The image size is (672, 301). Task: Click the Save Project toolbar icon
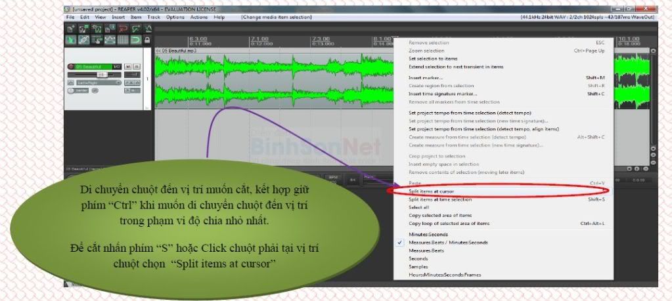click(x=97, y=29)
